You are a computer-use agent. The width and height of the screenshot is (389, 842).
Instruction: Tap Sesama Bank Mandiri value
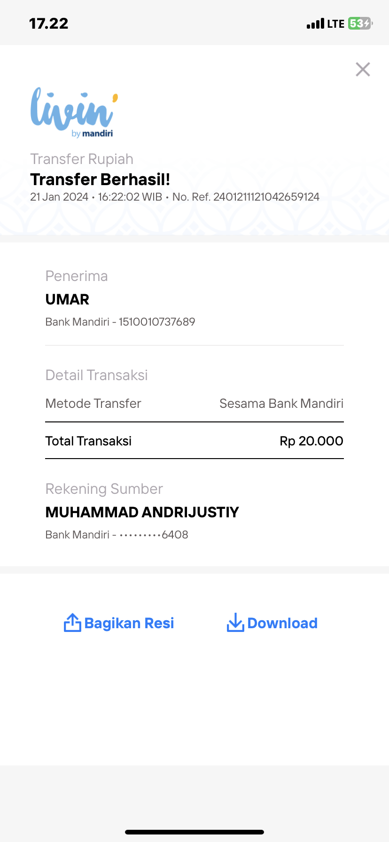click(281, 404)
